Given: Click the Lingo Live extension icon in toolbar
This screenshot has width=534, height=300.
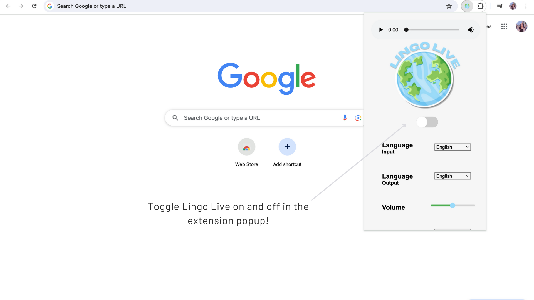Looking at the screenshot, I should [x=467, y=6].
